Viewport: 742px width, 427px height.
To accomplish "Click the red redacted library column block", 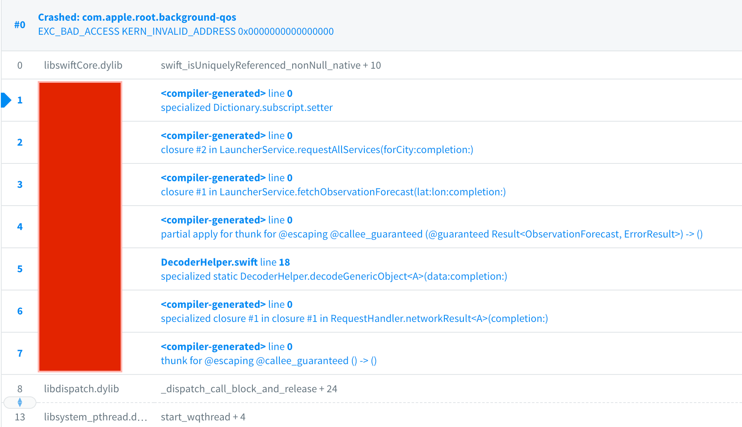I will click(80, 227).
